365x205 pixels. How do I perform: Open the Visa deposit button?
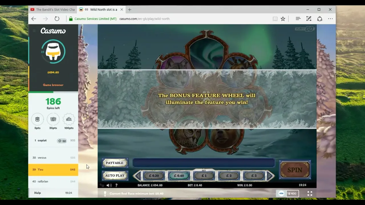click(x=281, y=194)
